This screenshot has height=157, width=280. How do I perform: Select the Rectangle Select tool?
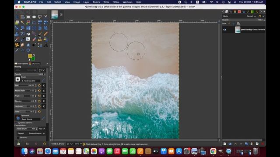coord(28,17)
